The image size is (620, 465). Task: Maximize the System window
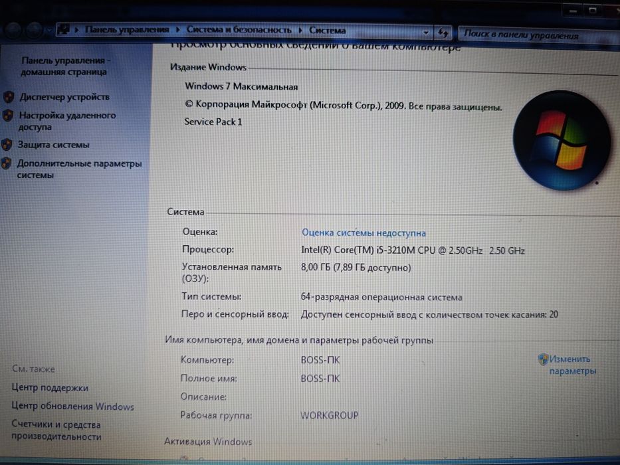(x=592, y=11)
